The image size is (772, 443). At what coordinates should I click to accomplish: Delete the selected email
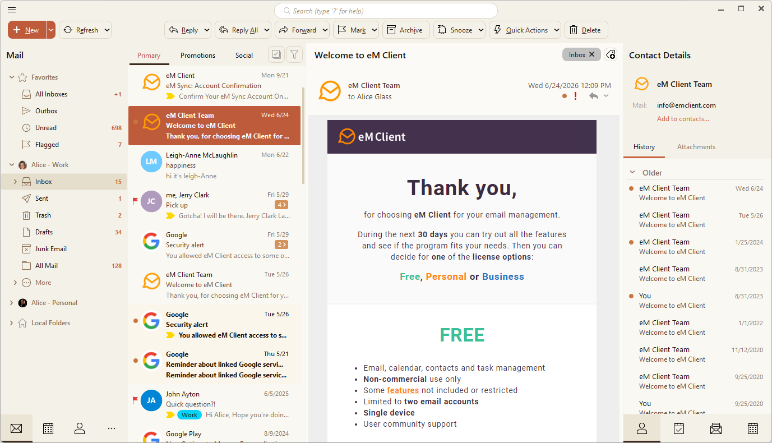pos(586,30)
